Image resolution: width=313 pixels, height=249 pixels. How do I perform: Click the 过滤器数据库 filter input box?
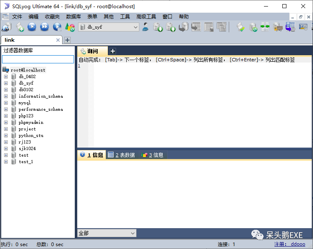38,59
